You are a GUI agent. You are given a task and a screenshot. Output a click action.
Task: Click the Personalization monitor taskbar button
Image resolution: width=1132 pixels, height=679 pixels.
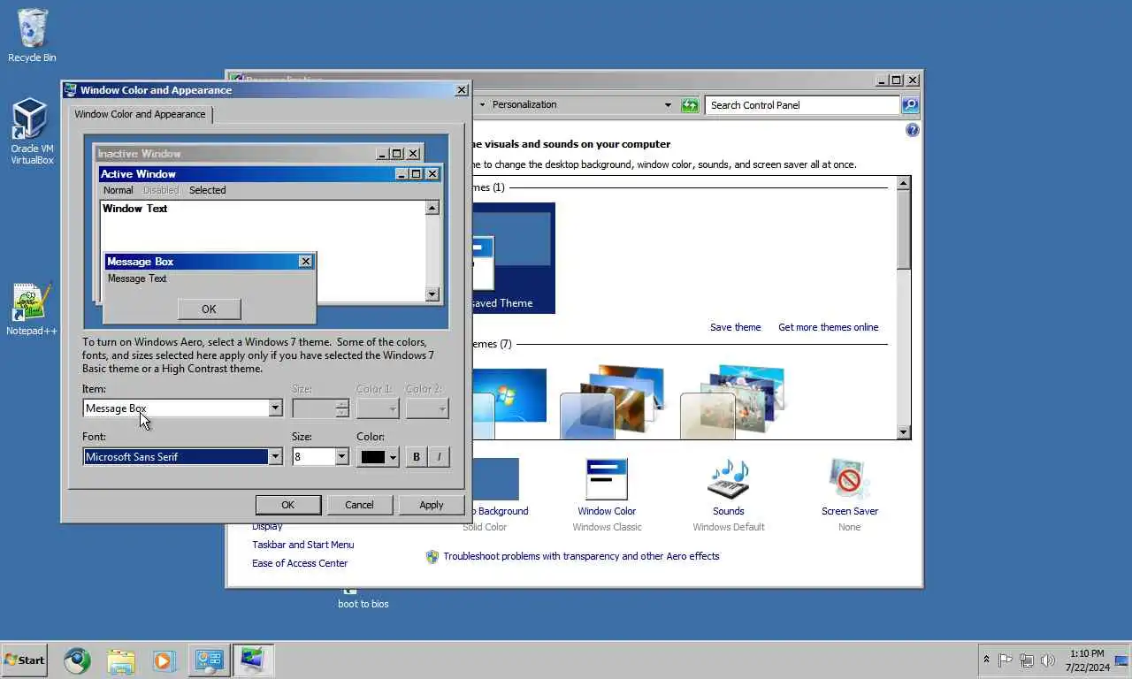(253, 660)
